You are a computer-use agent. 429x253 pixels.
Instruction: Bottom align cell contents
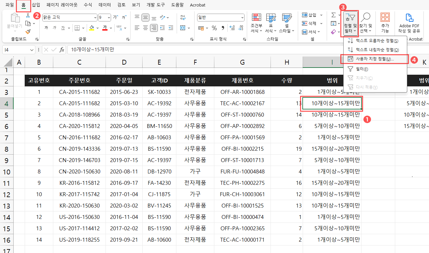pyautogui.click(x=154, y=18)
